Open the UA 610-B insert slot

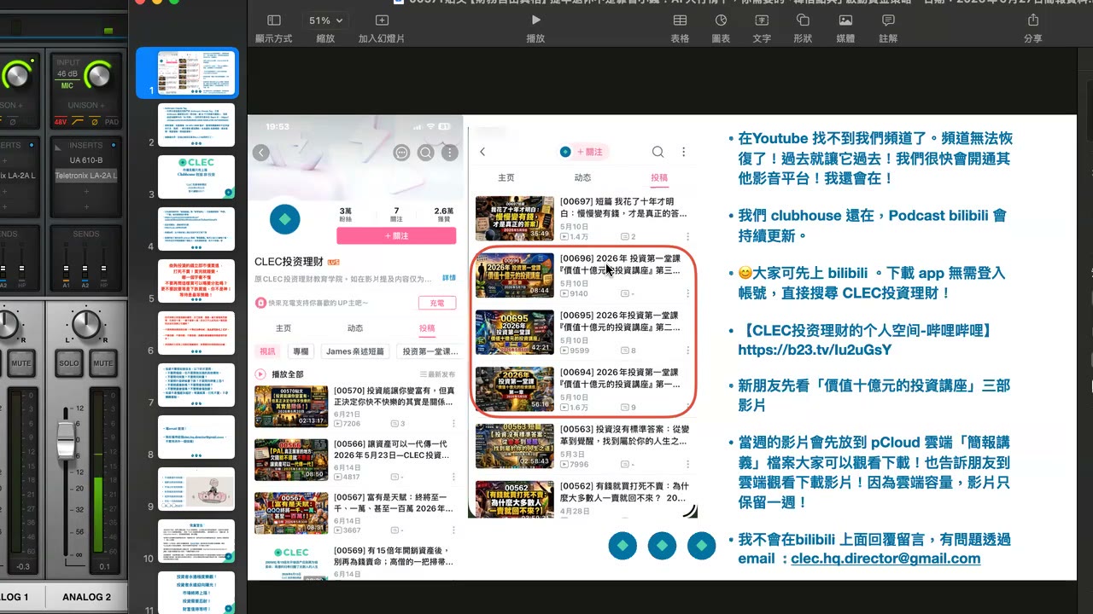(85, 160)
